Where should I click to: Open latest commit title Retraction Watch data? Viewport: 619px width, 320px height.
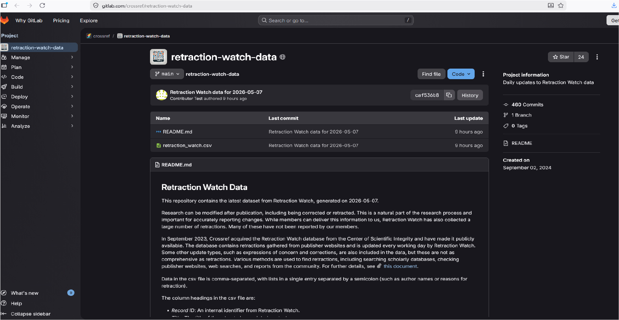pyautogui.click(x=216, y=92)
